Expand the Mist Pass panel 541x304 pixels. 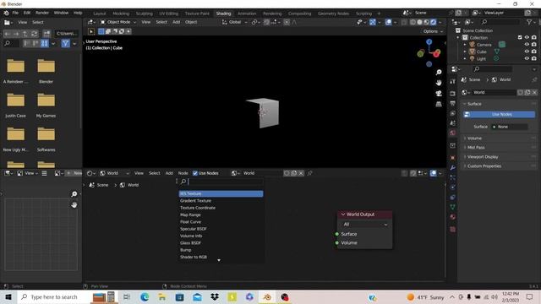[x=476, y=148]
